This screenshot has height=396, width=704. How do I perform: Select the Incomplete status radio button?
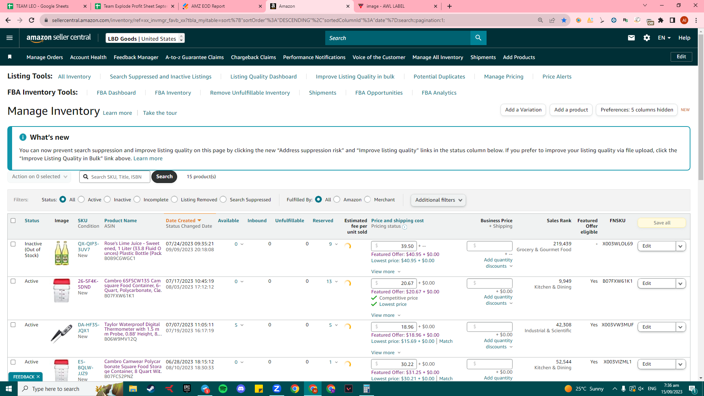[137, 199]
